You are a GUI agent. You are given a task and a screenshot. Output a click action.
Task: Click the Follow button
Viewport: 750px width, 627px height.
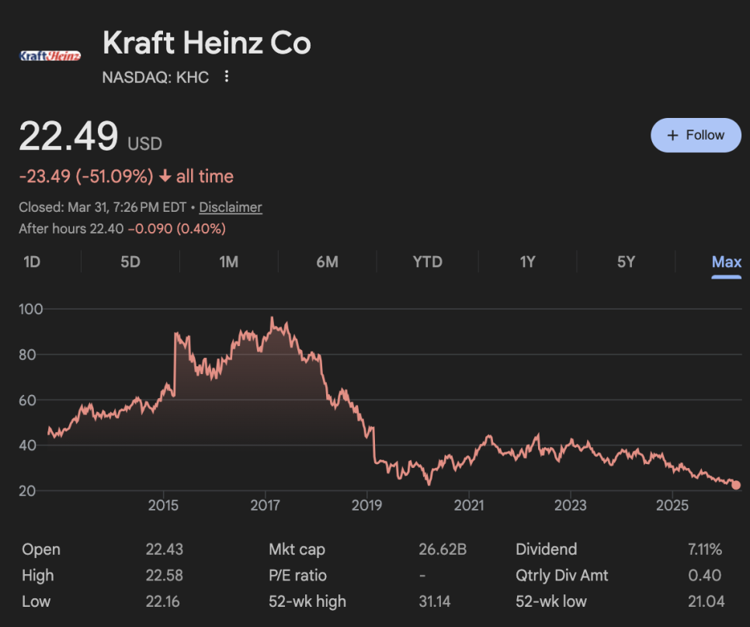(x=696, y=135)
